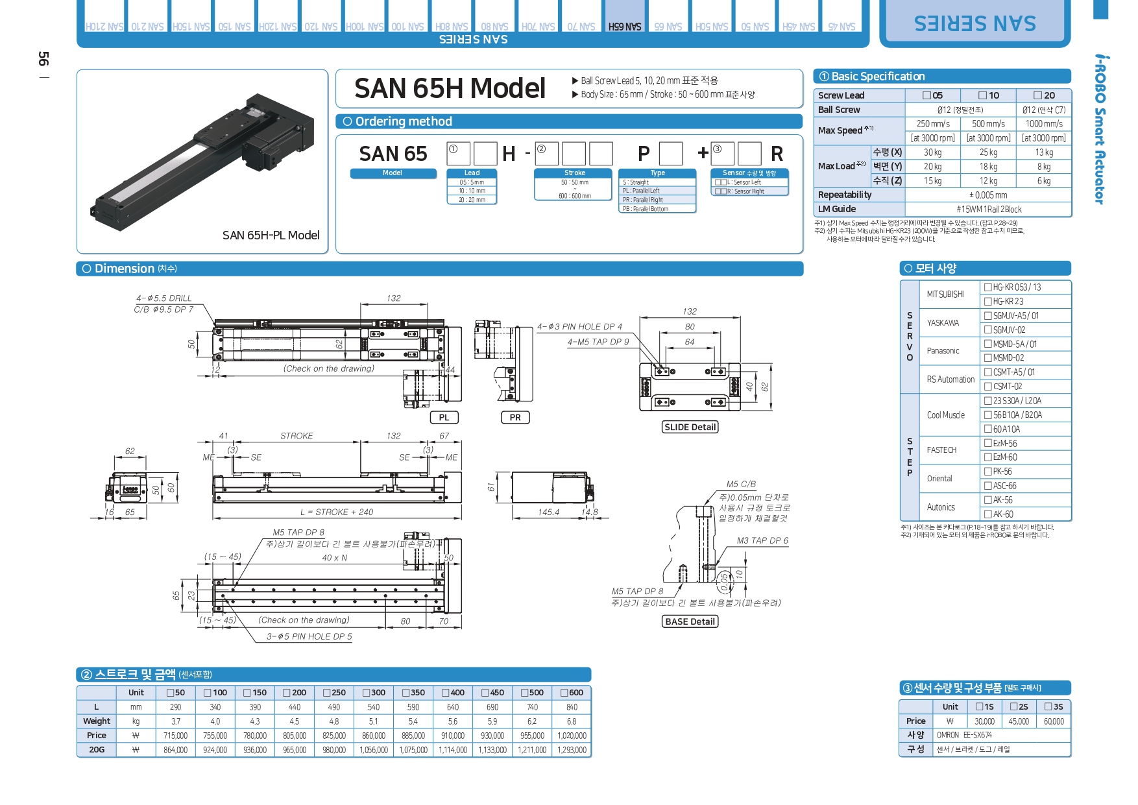Tick the ASC-66 Oriental checkbox
The image size is (1138, 805).
987,485
